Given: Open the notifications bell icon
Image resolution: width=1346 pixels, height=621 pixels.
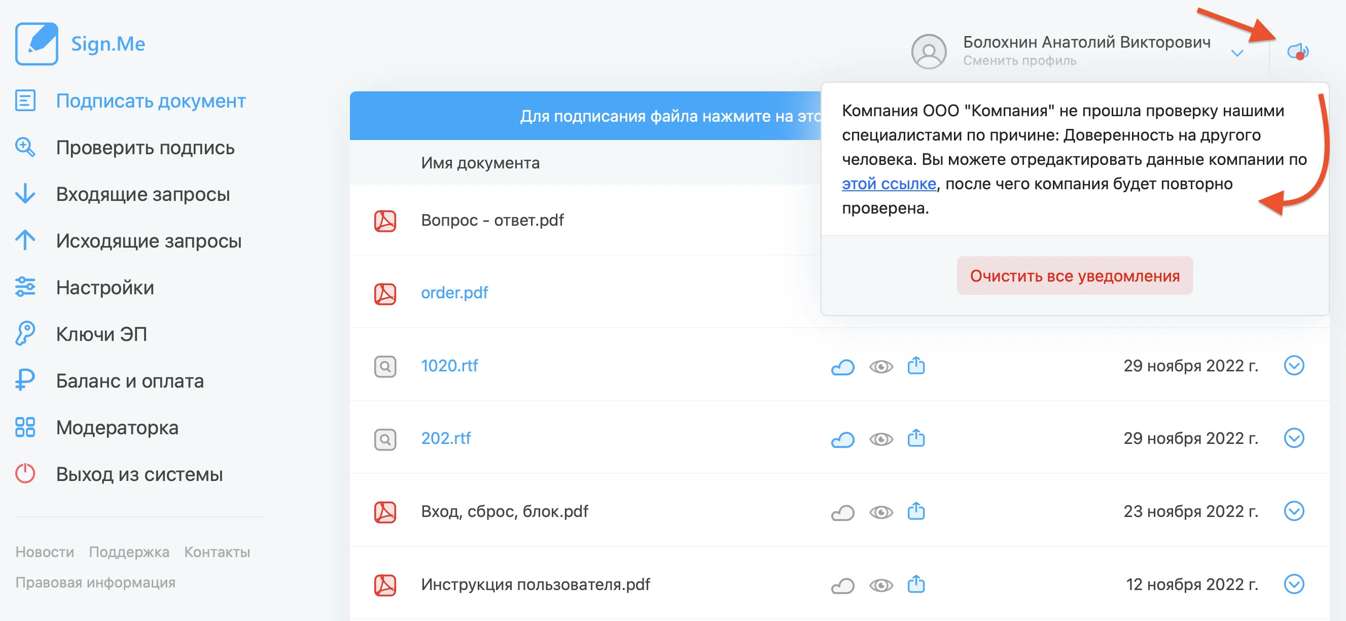Looking at the screenshot, I should pos(1298,51).
